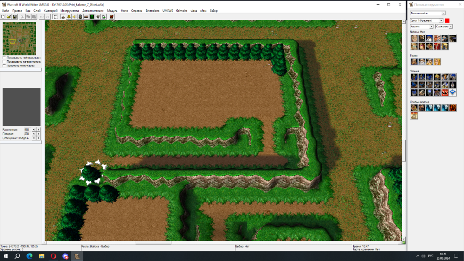Screen dimensions: 464x261
Task: Click the Undo arrow in the toolbar
Action: (x=42, y=17)
